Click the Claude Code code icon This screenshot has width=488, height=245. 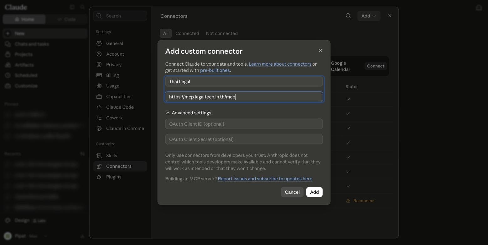(x=99, y=107)
